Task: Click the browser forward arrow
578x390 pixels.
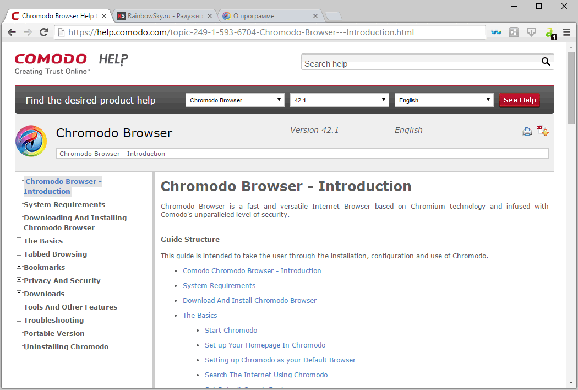Action: [28, 32]
